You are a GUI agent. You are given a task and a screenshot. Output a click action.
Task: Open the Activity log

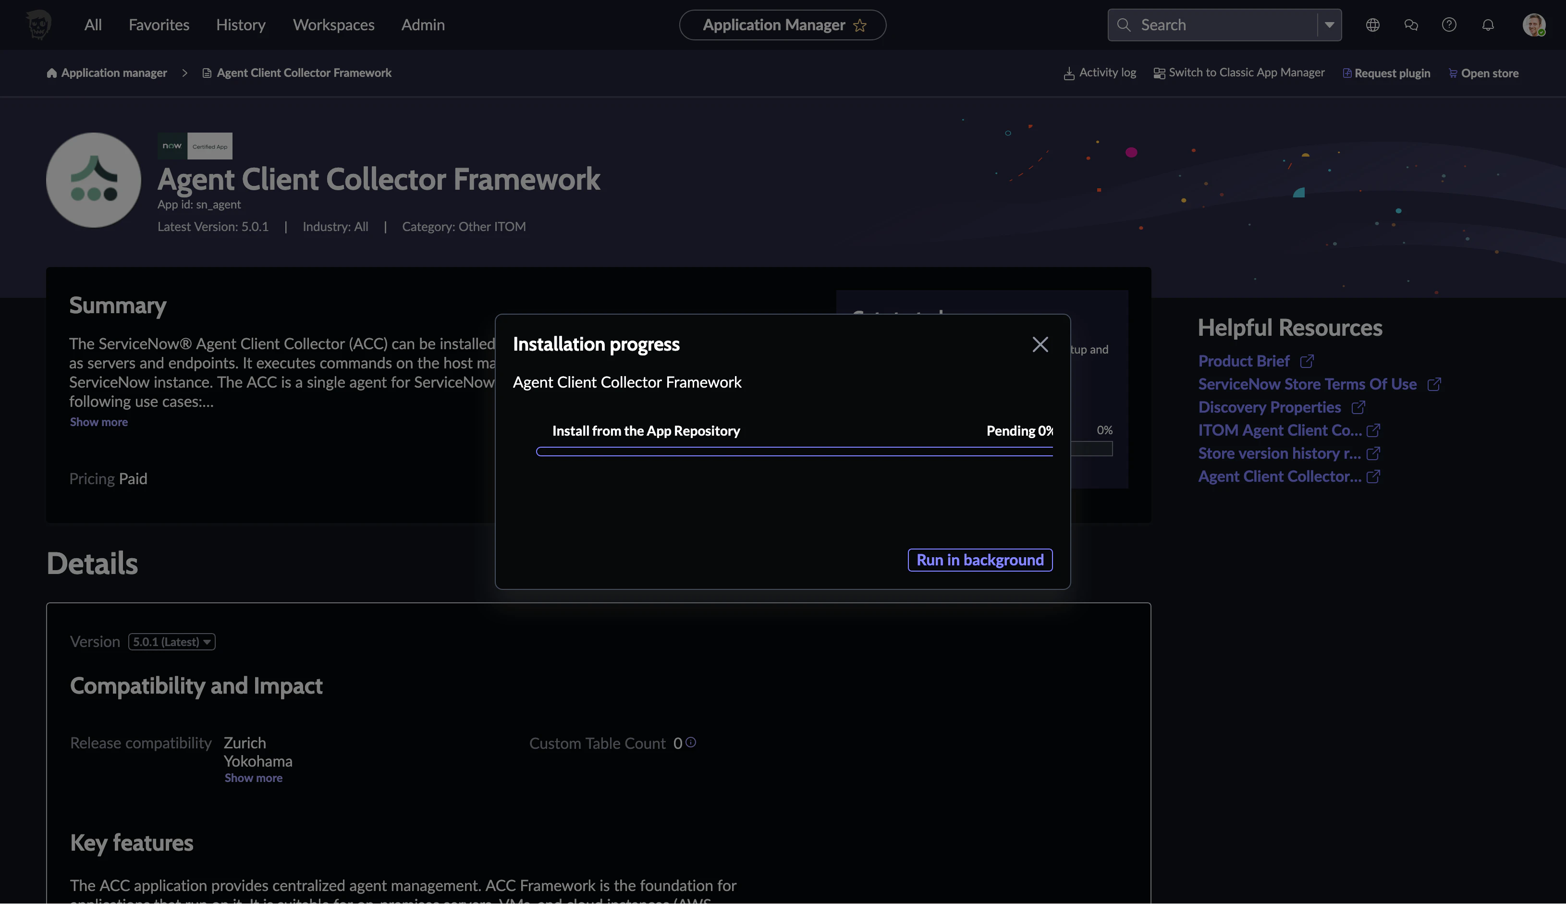(x=1108, y=73)
